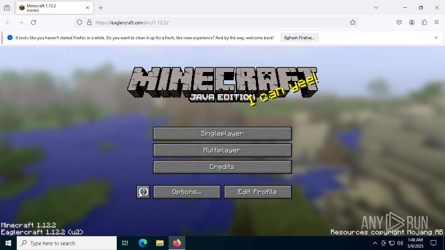Dismiss the Firefox notification bar
This screenshot has height=250, width=445.
(436, 37)
